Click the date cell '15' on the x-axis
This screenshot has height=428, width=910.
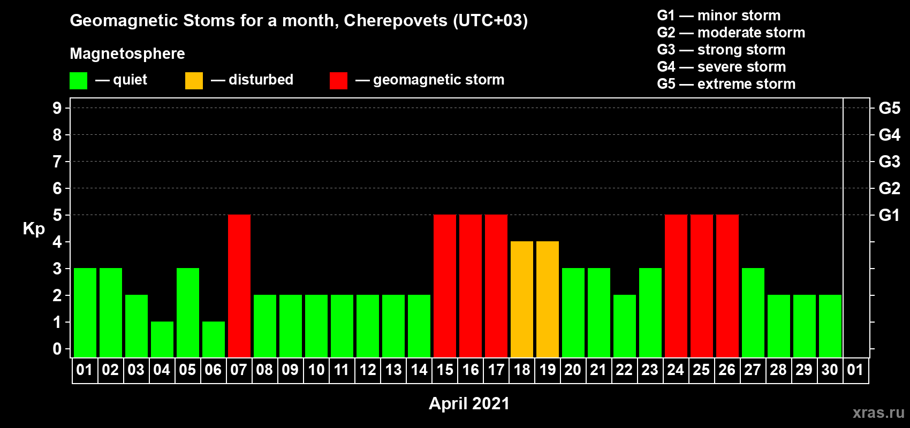pyautogui.click(x=445, y=370)
